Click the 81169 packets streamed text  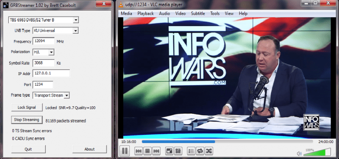click(66, 121)
